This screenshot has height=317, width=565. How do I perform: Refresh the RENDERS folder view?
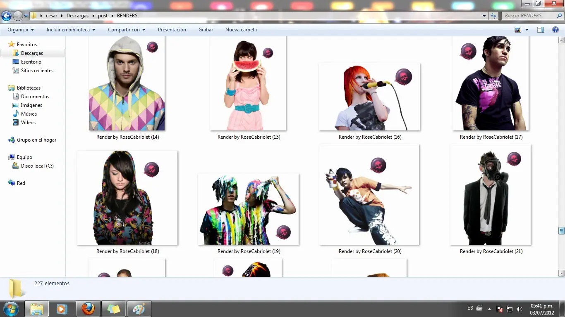pyautogui.click(x=493, y=16)
